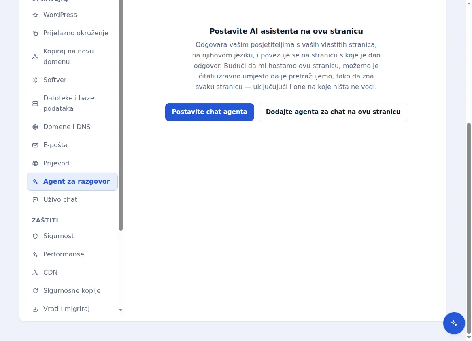Image resolution: width=472 pixels, height=341 pixels.
Task: Select Agent za razgovor in sidebar
Action: click(x=72, y=182)
